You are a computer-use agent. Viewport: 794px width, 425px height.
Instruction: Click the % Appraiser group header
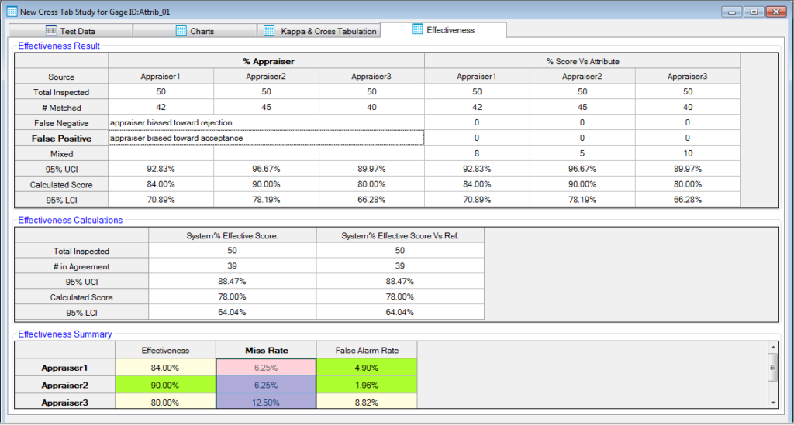tap(266, 61)
